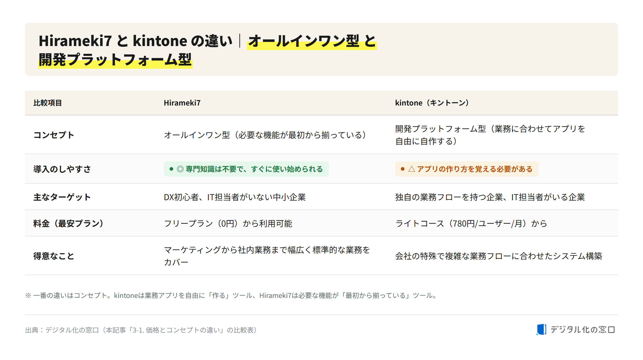Click the デジタル化の窓口 logo wordmark
Screen dimensions: 643x360
coord(583,330)
